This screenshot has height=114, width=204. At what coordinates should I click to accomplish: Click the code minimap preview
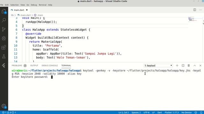(193, 19)
